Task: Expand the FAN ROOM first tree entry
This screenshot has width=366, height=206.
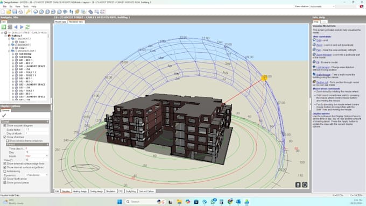Action: click(x=13, y=54)
